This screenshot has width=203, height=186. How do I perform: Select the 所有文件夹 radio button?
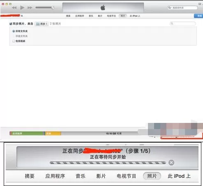(x=14, y=31)
